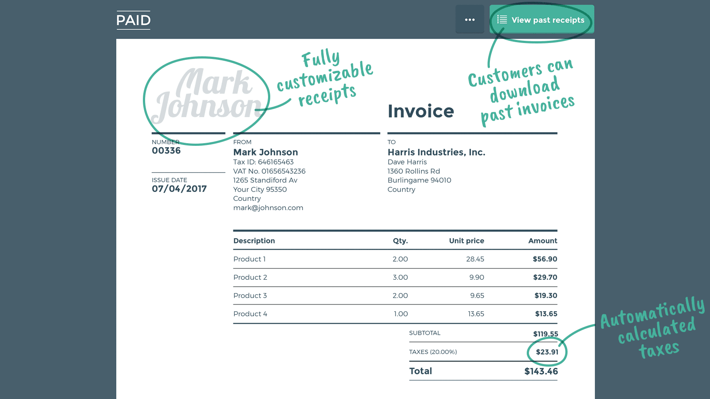The height and width of the screenshot is (399, 710).
Task: Click the Qty. column header
Action: pos(400,241)
